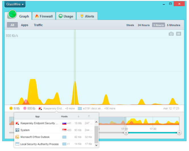
Task: Click the Alerts pin icon
Action: coord(82,16)
